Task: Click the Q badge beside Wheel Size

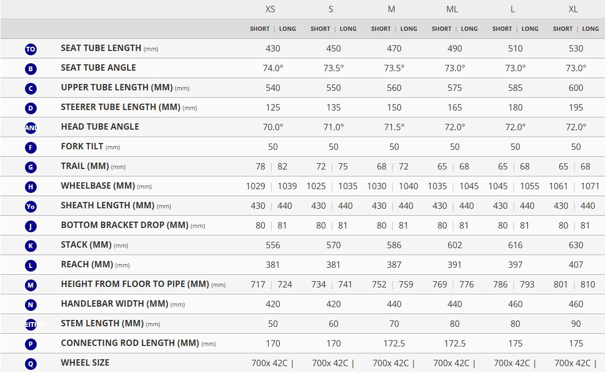Action: tap(31, 364)
